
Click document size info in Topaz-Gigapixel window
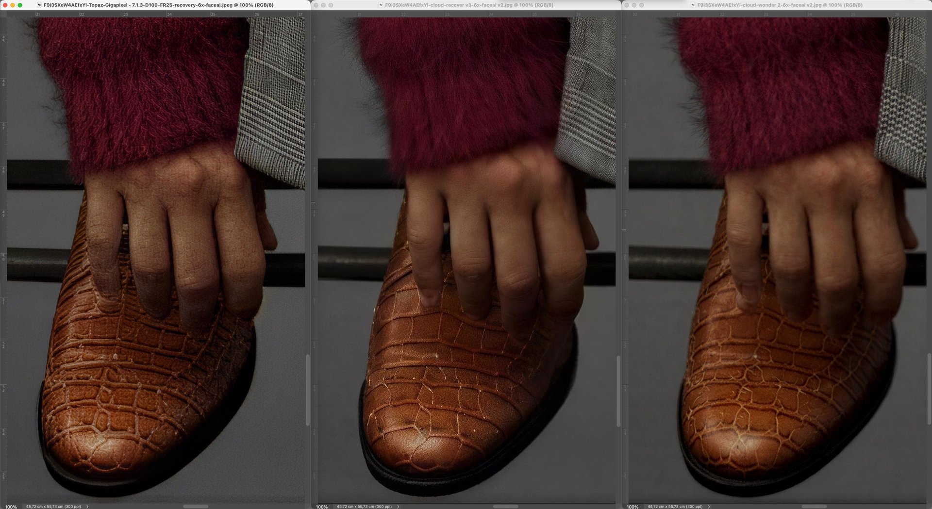tap(53, 506)
